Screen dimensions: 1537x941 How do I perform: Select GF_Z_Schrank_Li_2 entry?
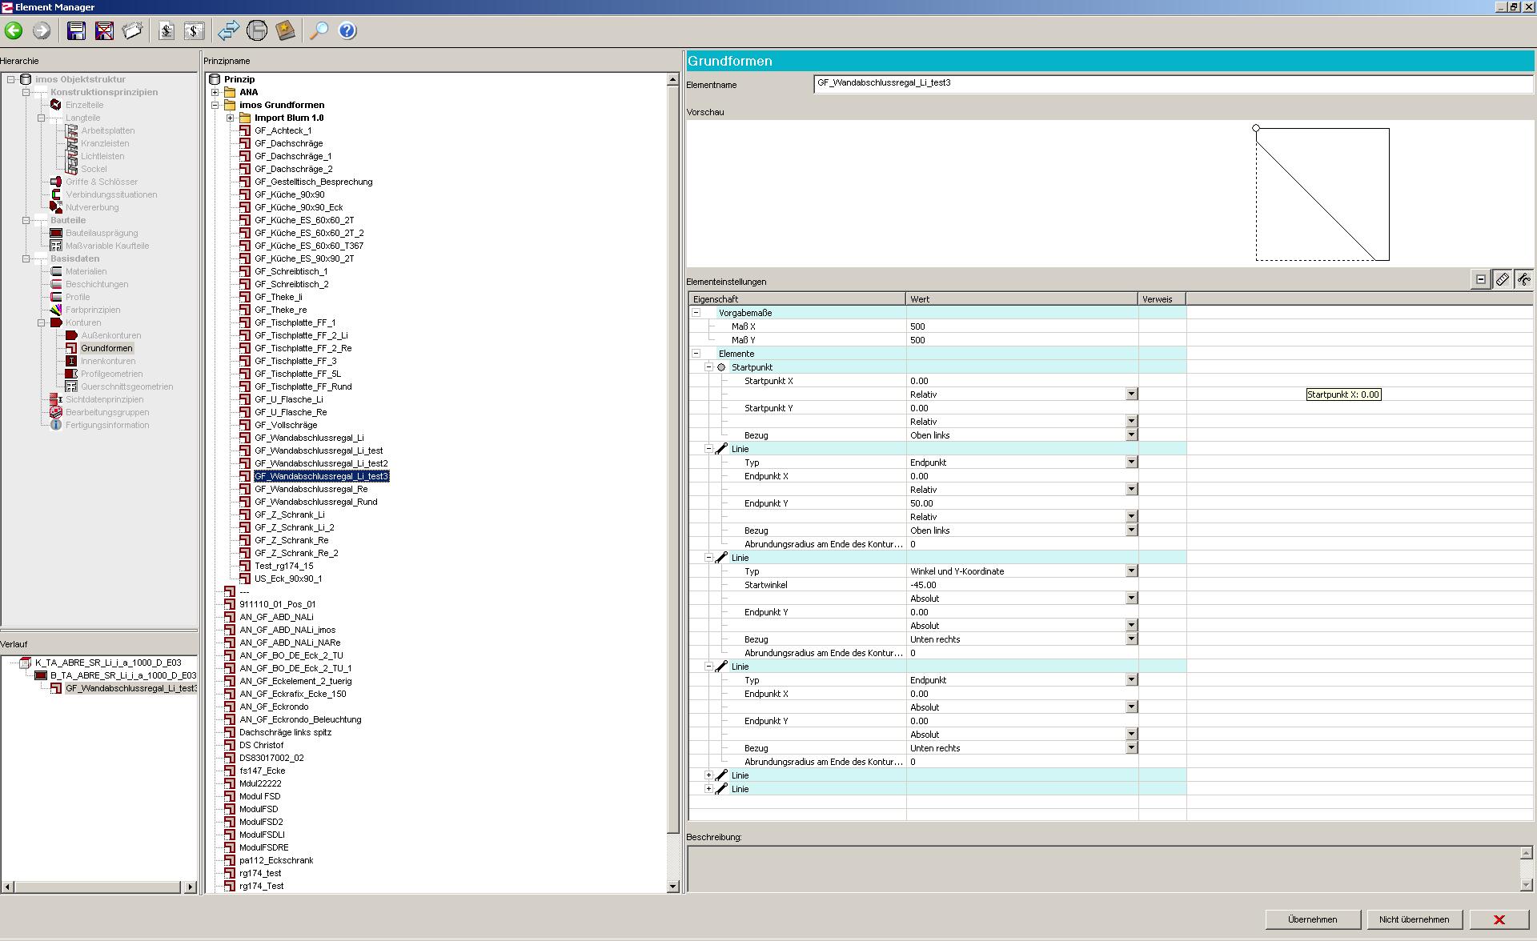coord(295,527)
